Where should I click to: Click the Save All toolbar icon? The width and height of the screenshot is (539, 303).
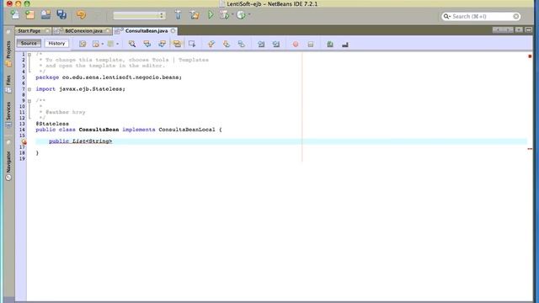tap(61, 15)
